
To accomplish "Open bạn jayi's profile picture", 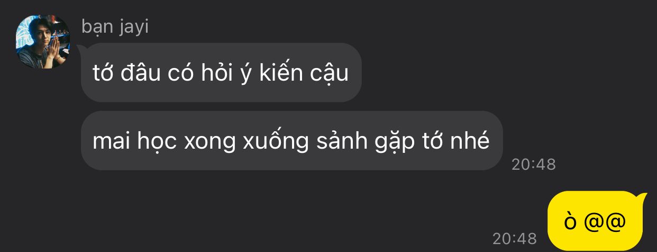I will (x=43, y=42).
